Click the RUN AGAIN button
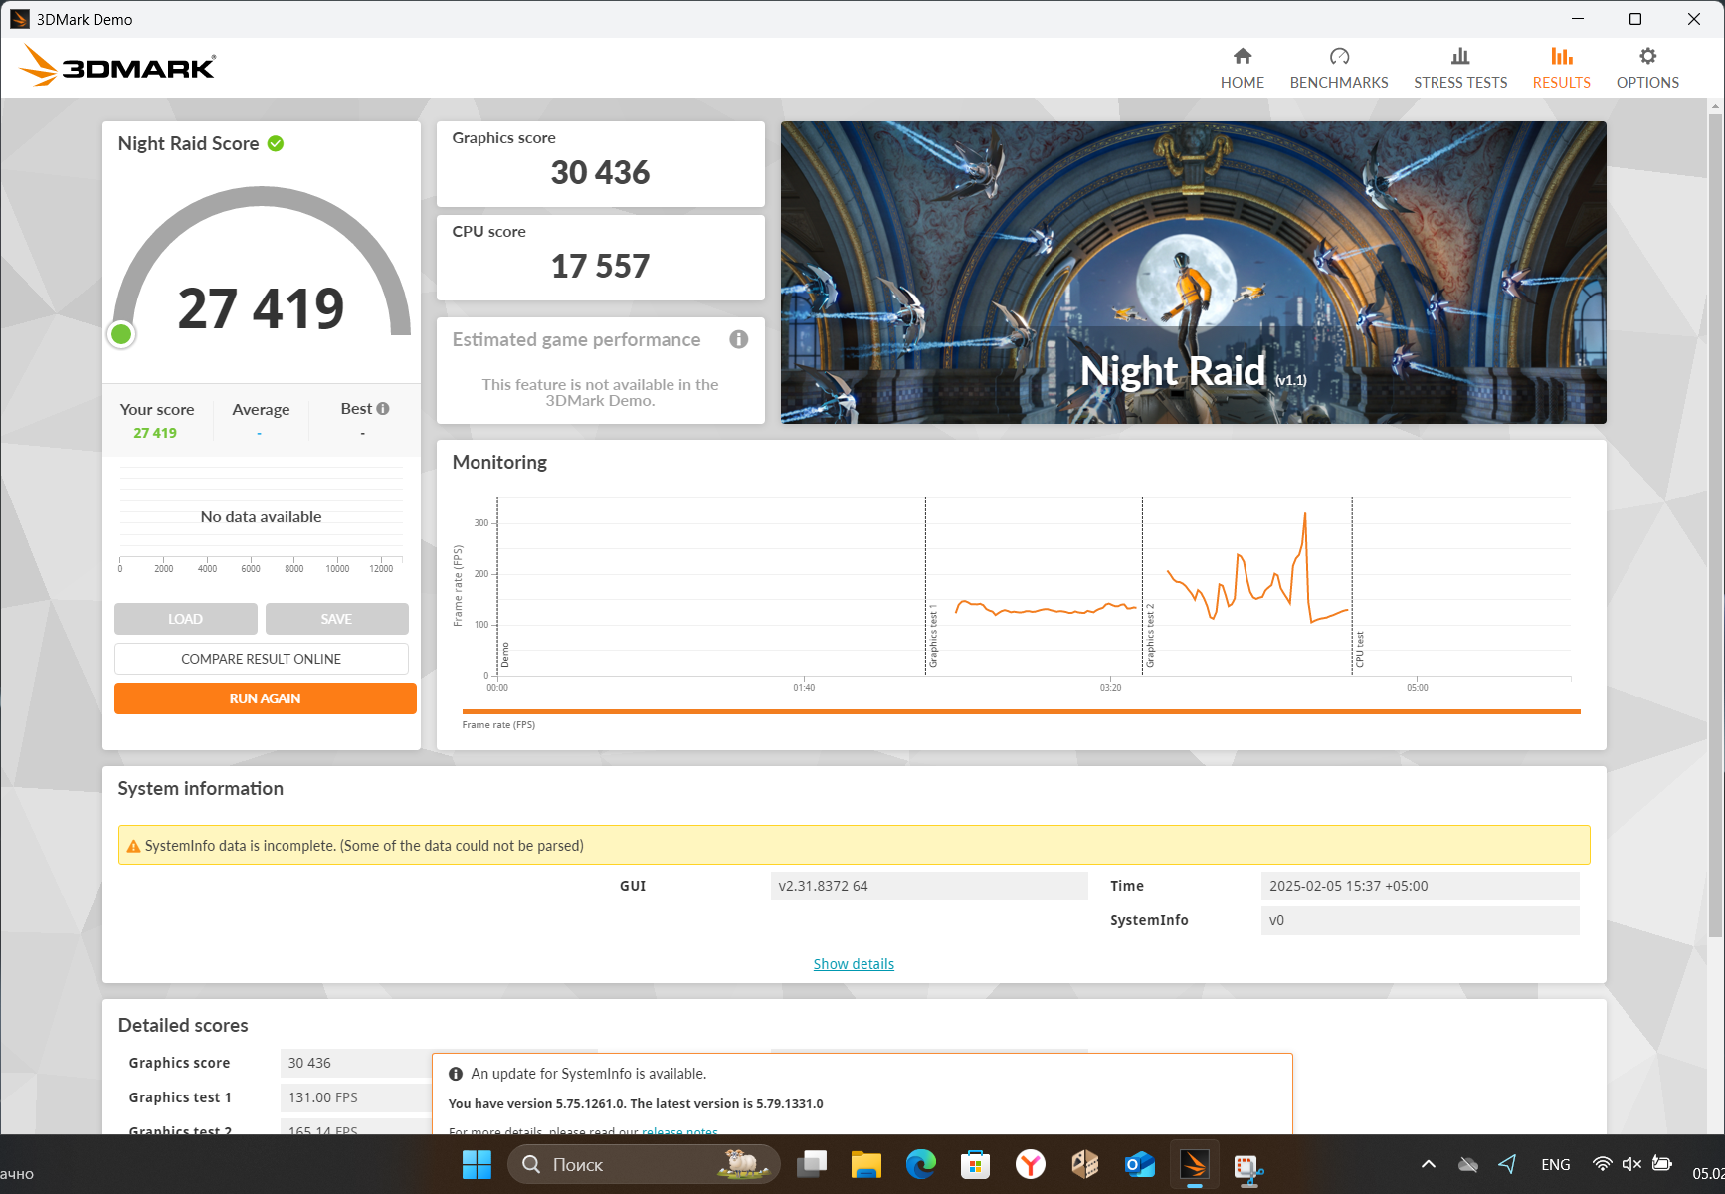Screen dimensions: 1725x1194 266,698
